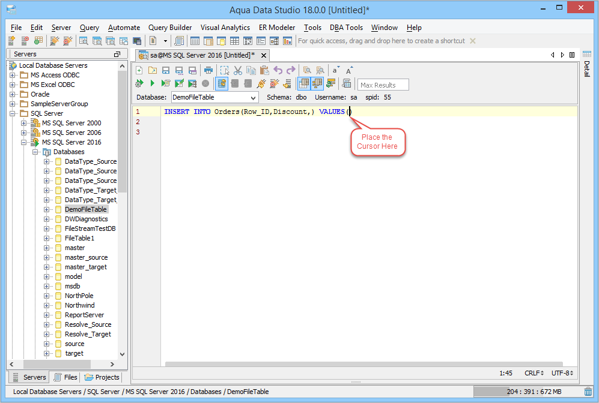Screen dimensions: 599x403
Task: Dismiss the quick access shortcut bar
Action: point(473,41)
